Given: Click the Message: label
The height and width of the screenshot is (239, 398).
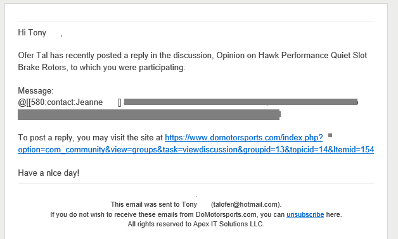Looking at the screenshot, I should pos(35,90).
